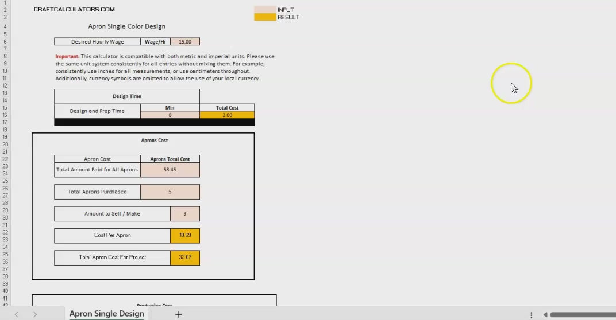
Task: Click the previous sheet navigation arrow
Action: 17,314
